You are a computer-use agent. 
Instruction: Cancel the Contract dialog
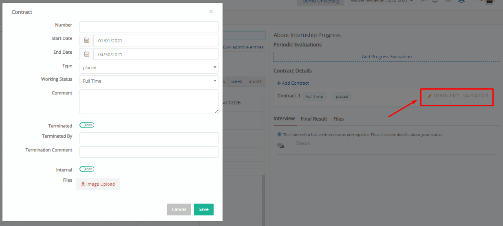coord(179,209)
